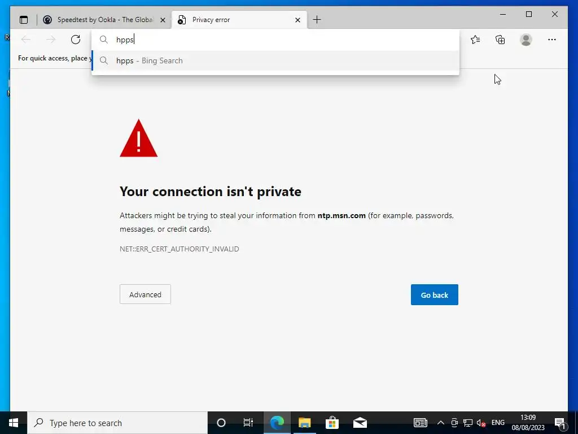Click the browser forward arrow
This screenshot has width=578, height=434.
click(51, 40)
